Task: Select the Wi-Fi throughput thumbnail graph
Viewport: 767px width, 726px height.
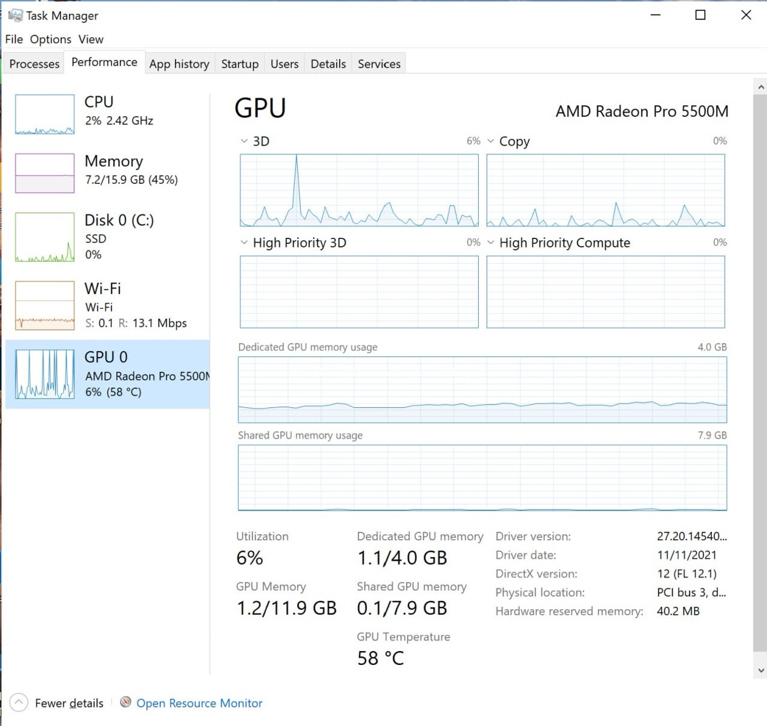Action: [45, 306]
